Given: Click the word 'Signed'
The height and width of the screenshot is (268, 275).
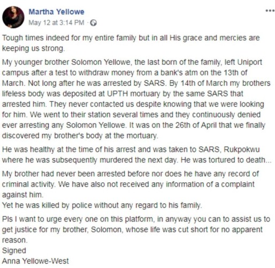Looking at the screenshot, I should [x=14, y=251].
